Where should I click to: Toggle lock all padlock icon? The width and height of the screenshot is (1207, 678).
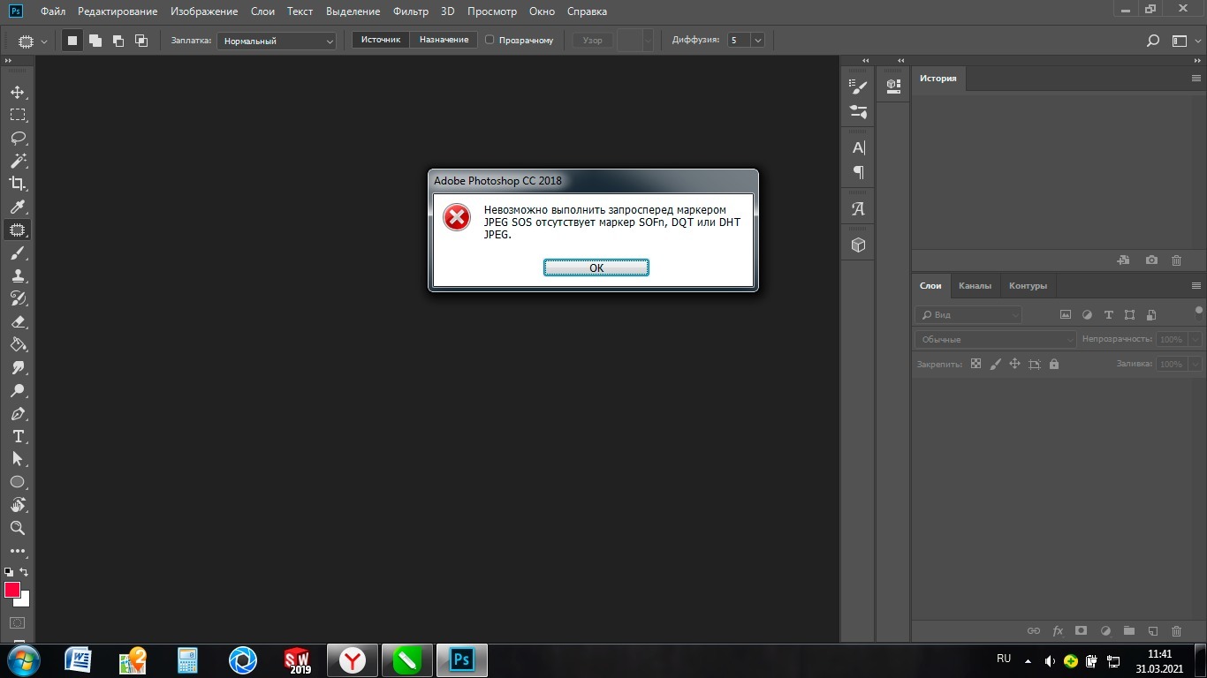(1054, 364)
